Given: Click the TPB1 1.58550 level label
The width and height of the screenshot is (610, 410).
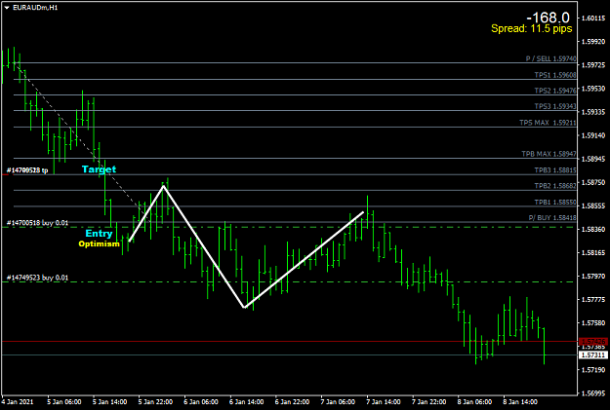Looking at the screenshot, I should (x=555, y=203).
